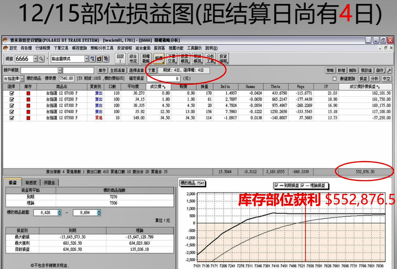397x269 pixels.
Task: Enable the 數值查詢 checkbox
Action: [x=335, y=79]
